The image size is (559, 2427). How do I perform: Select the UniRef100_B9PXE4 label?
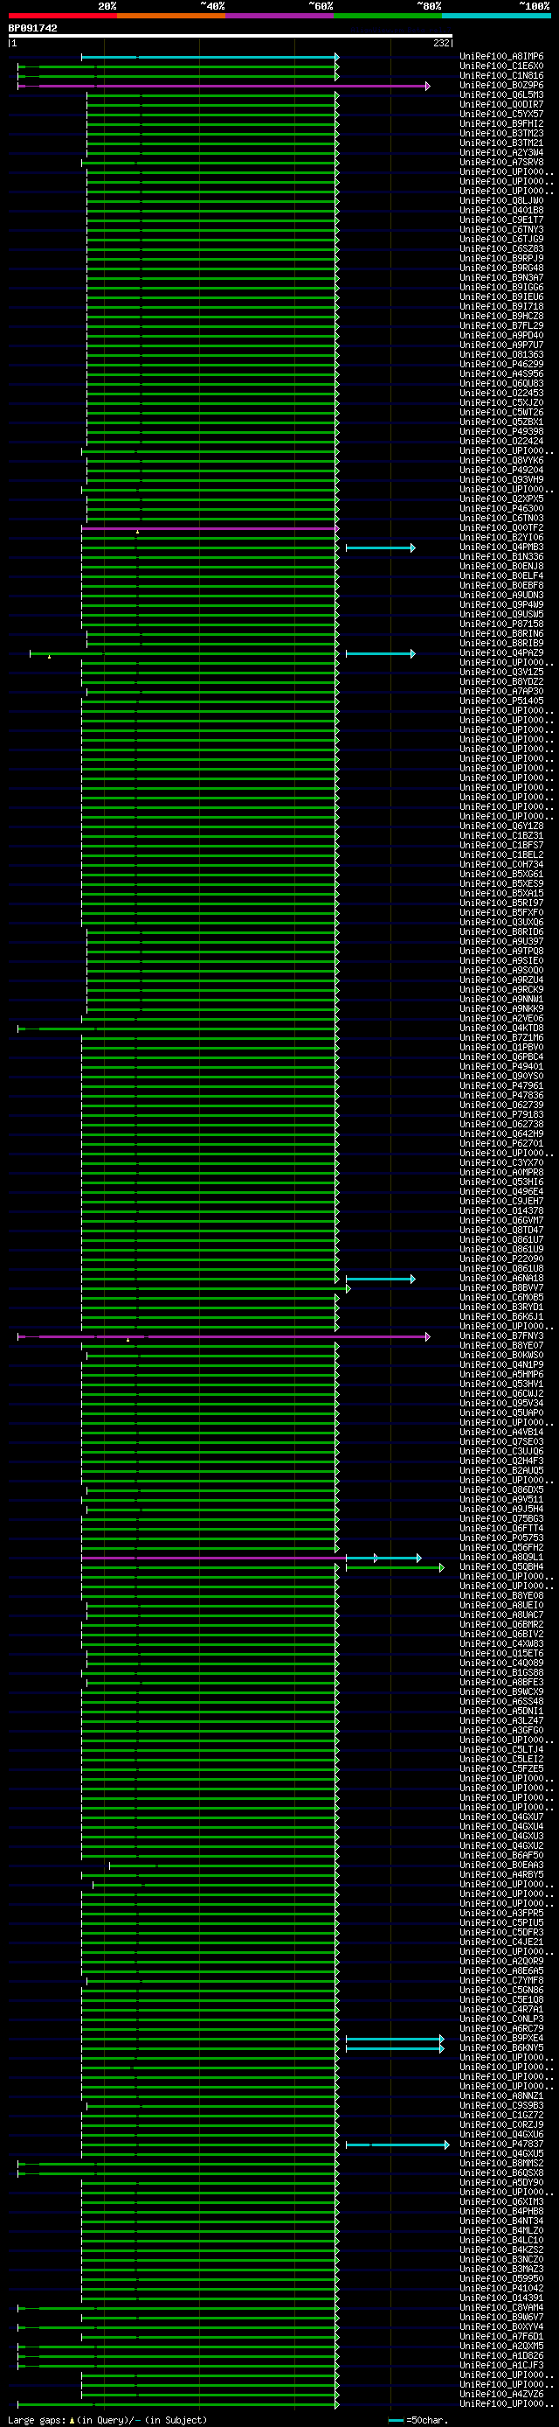click(501, 2039)
